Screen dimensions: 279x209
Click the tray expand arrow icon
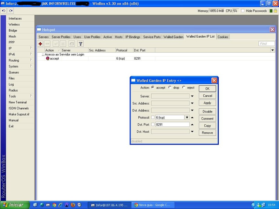(x=254, y=205)
